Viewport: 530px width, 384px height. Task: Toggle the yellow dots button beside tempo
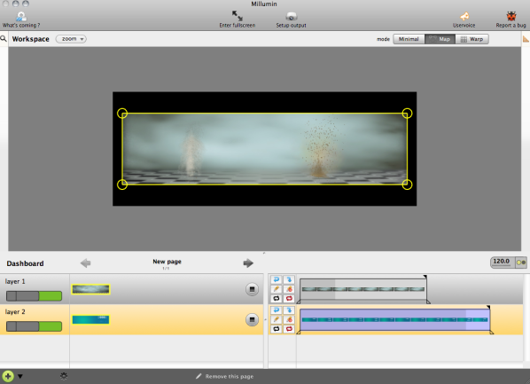521,263
